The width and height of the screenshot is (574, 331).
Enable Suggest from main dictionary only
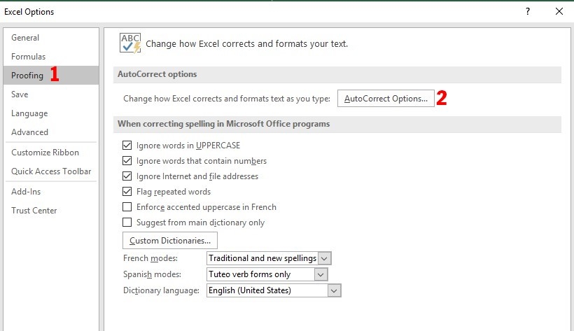pyautogui.click(x=127, y=223)
